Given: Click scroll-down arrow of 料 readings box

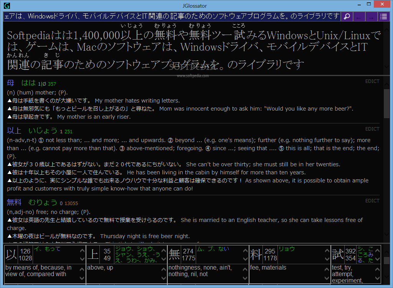Looking at the screenshot, I should tap(327, 259).
